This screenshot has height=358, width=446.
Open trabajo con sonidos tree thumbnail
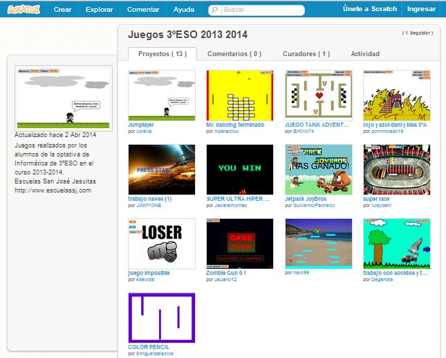click(397, 244)
